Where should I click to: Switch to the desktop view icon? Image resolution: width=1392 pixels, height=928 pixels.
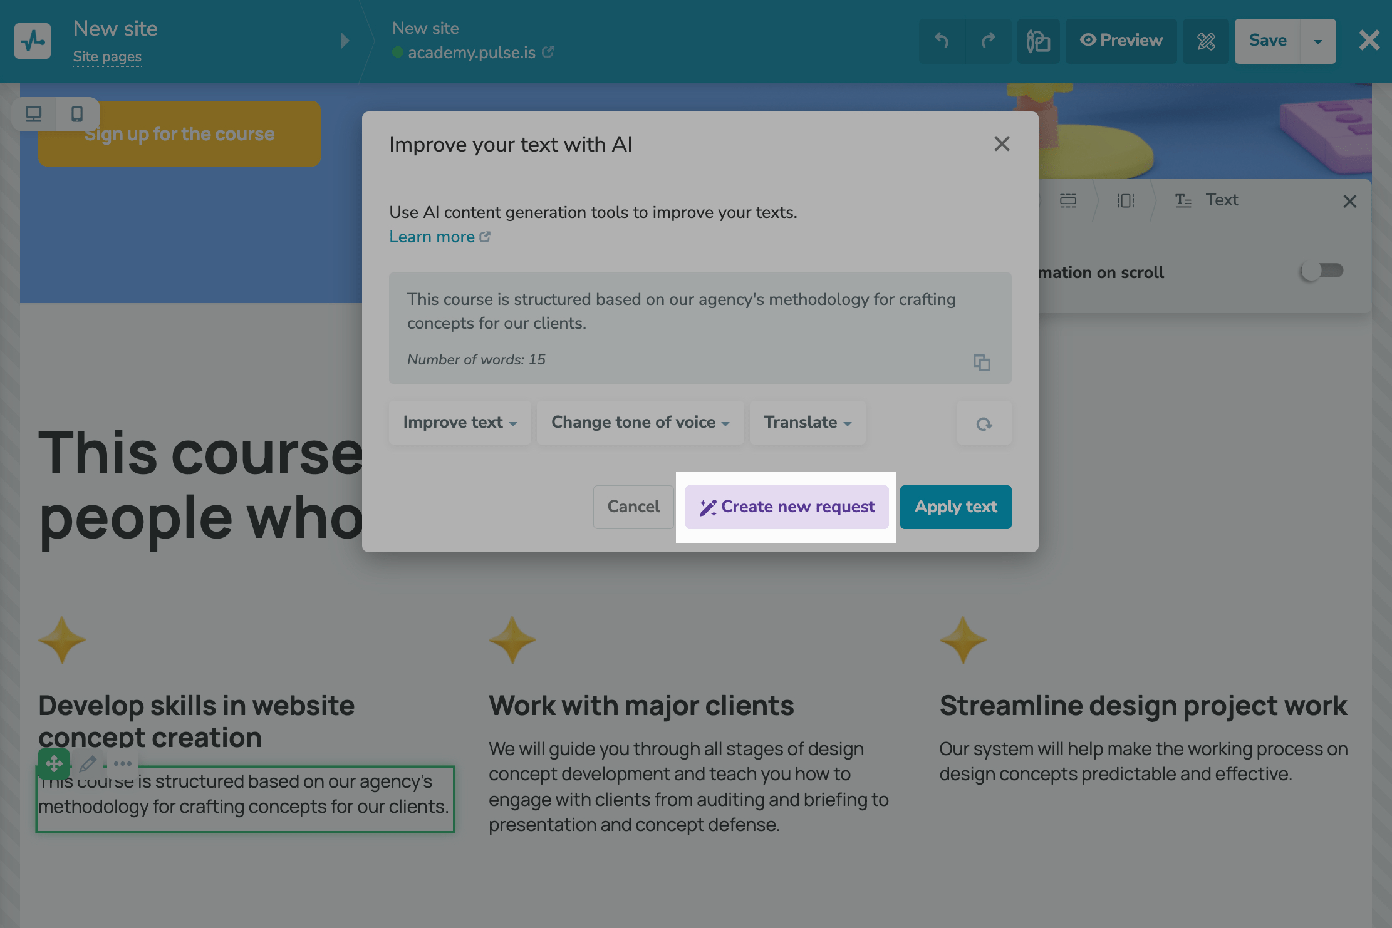[x=34, y=114]
